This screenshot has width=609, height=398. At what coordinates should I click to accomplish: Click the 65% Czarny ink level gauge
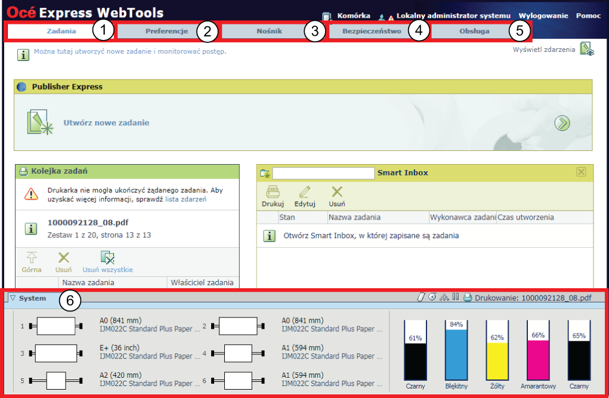click(x=579, y=350)
